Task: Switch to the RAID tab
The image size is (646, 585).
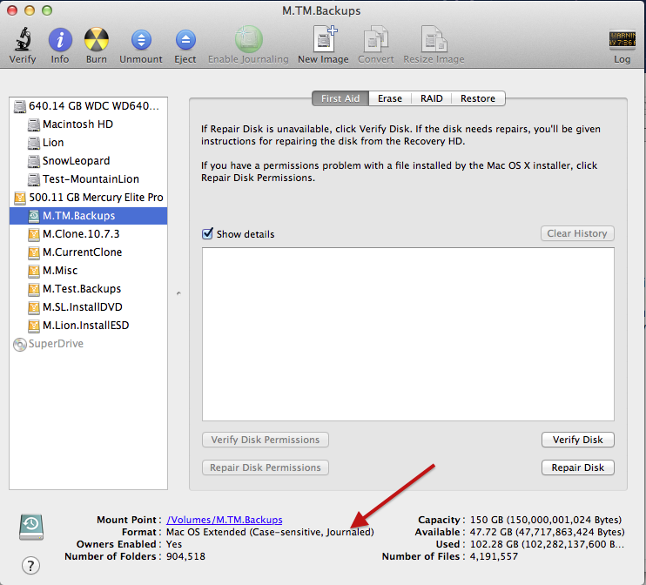Action: 431,98
